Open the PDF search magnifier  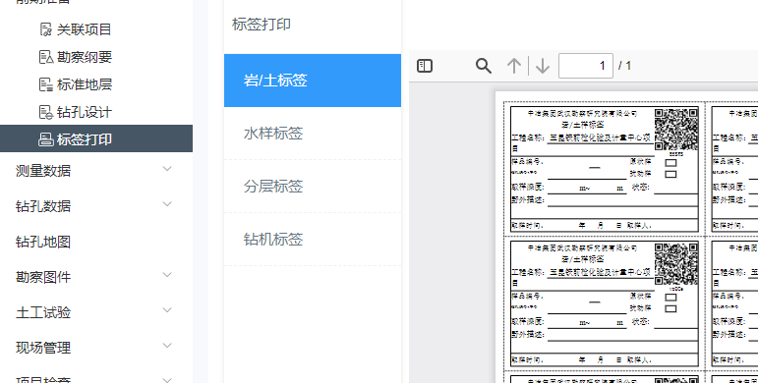(x=484, y=66)
